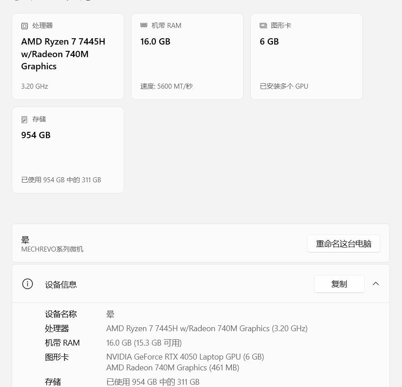Open the 16.0 GB RAM card

click(187, 56)
